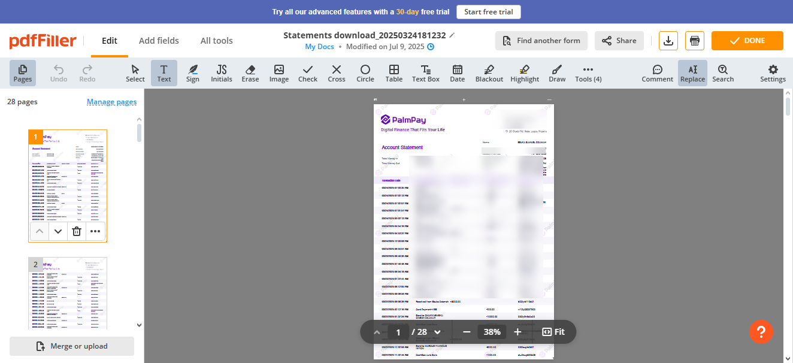Screen dimensions: 793x363
Task: Open page 1 more options menu
Action: click(x=95, y=231)
